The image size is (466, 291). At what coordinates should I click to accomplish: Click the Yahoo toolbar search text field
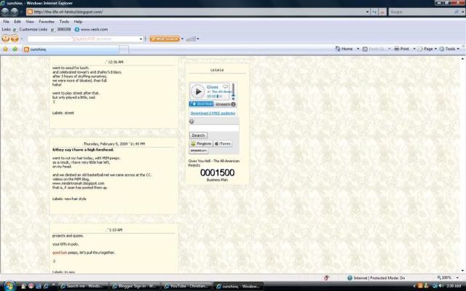(83, 39)
